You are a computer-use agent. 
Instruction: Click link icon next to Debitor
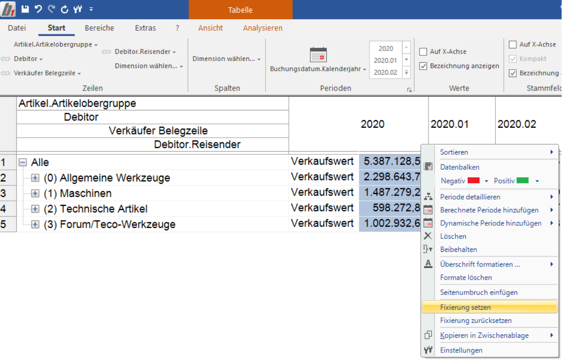[x=6, y=59]
